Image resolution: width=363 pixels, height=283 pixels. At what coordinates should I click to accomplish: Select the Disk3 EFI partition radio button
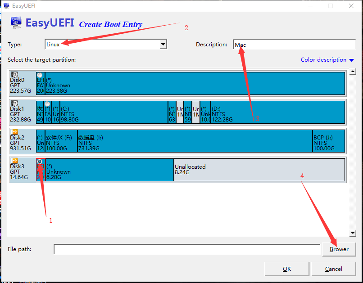click(x=40, y=162)
